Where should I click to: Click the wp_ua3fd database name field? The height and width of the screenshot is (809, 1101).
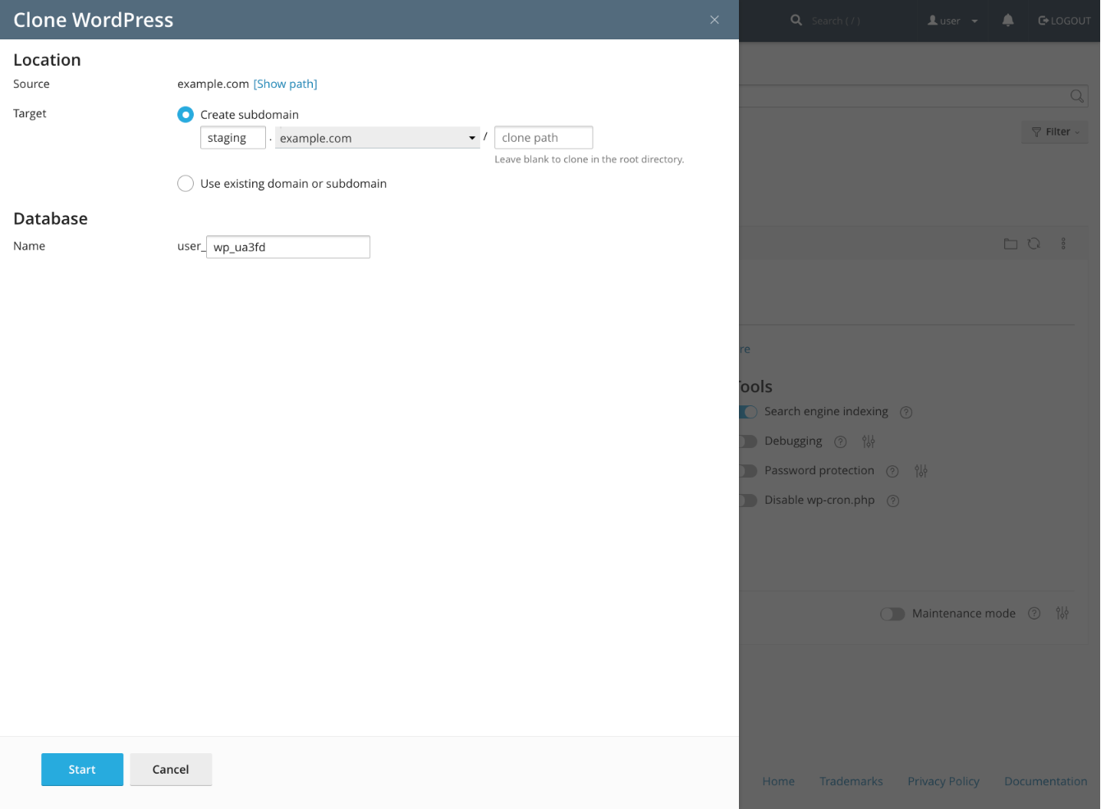[x=287, y=246]
